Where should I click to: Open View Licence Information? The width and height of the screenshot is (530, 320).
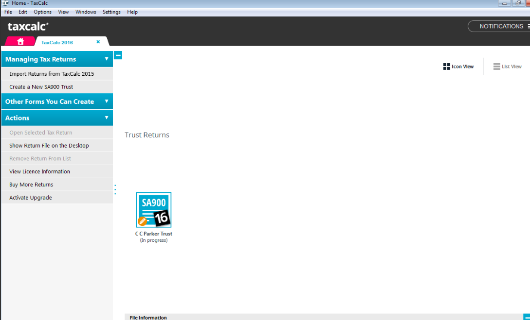[x=57, y=171]
